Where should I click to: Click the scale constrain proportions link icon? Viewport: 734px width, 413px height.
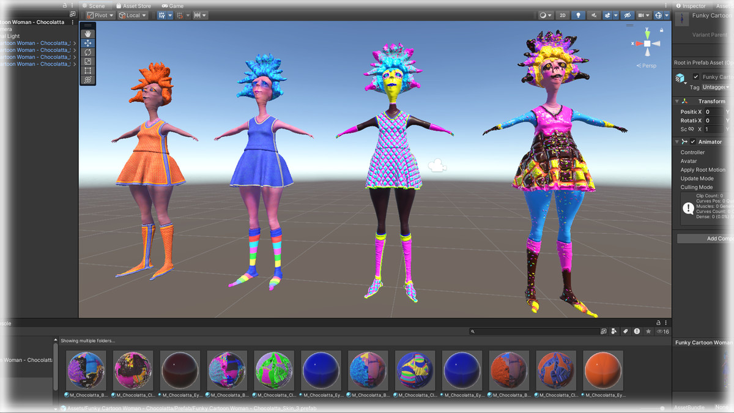point(691,129)
